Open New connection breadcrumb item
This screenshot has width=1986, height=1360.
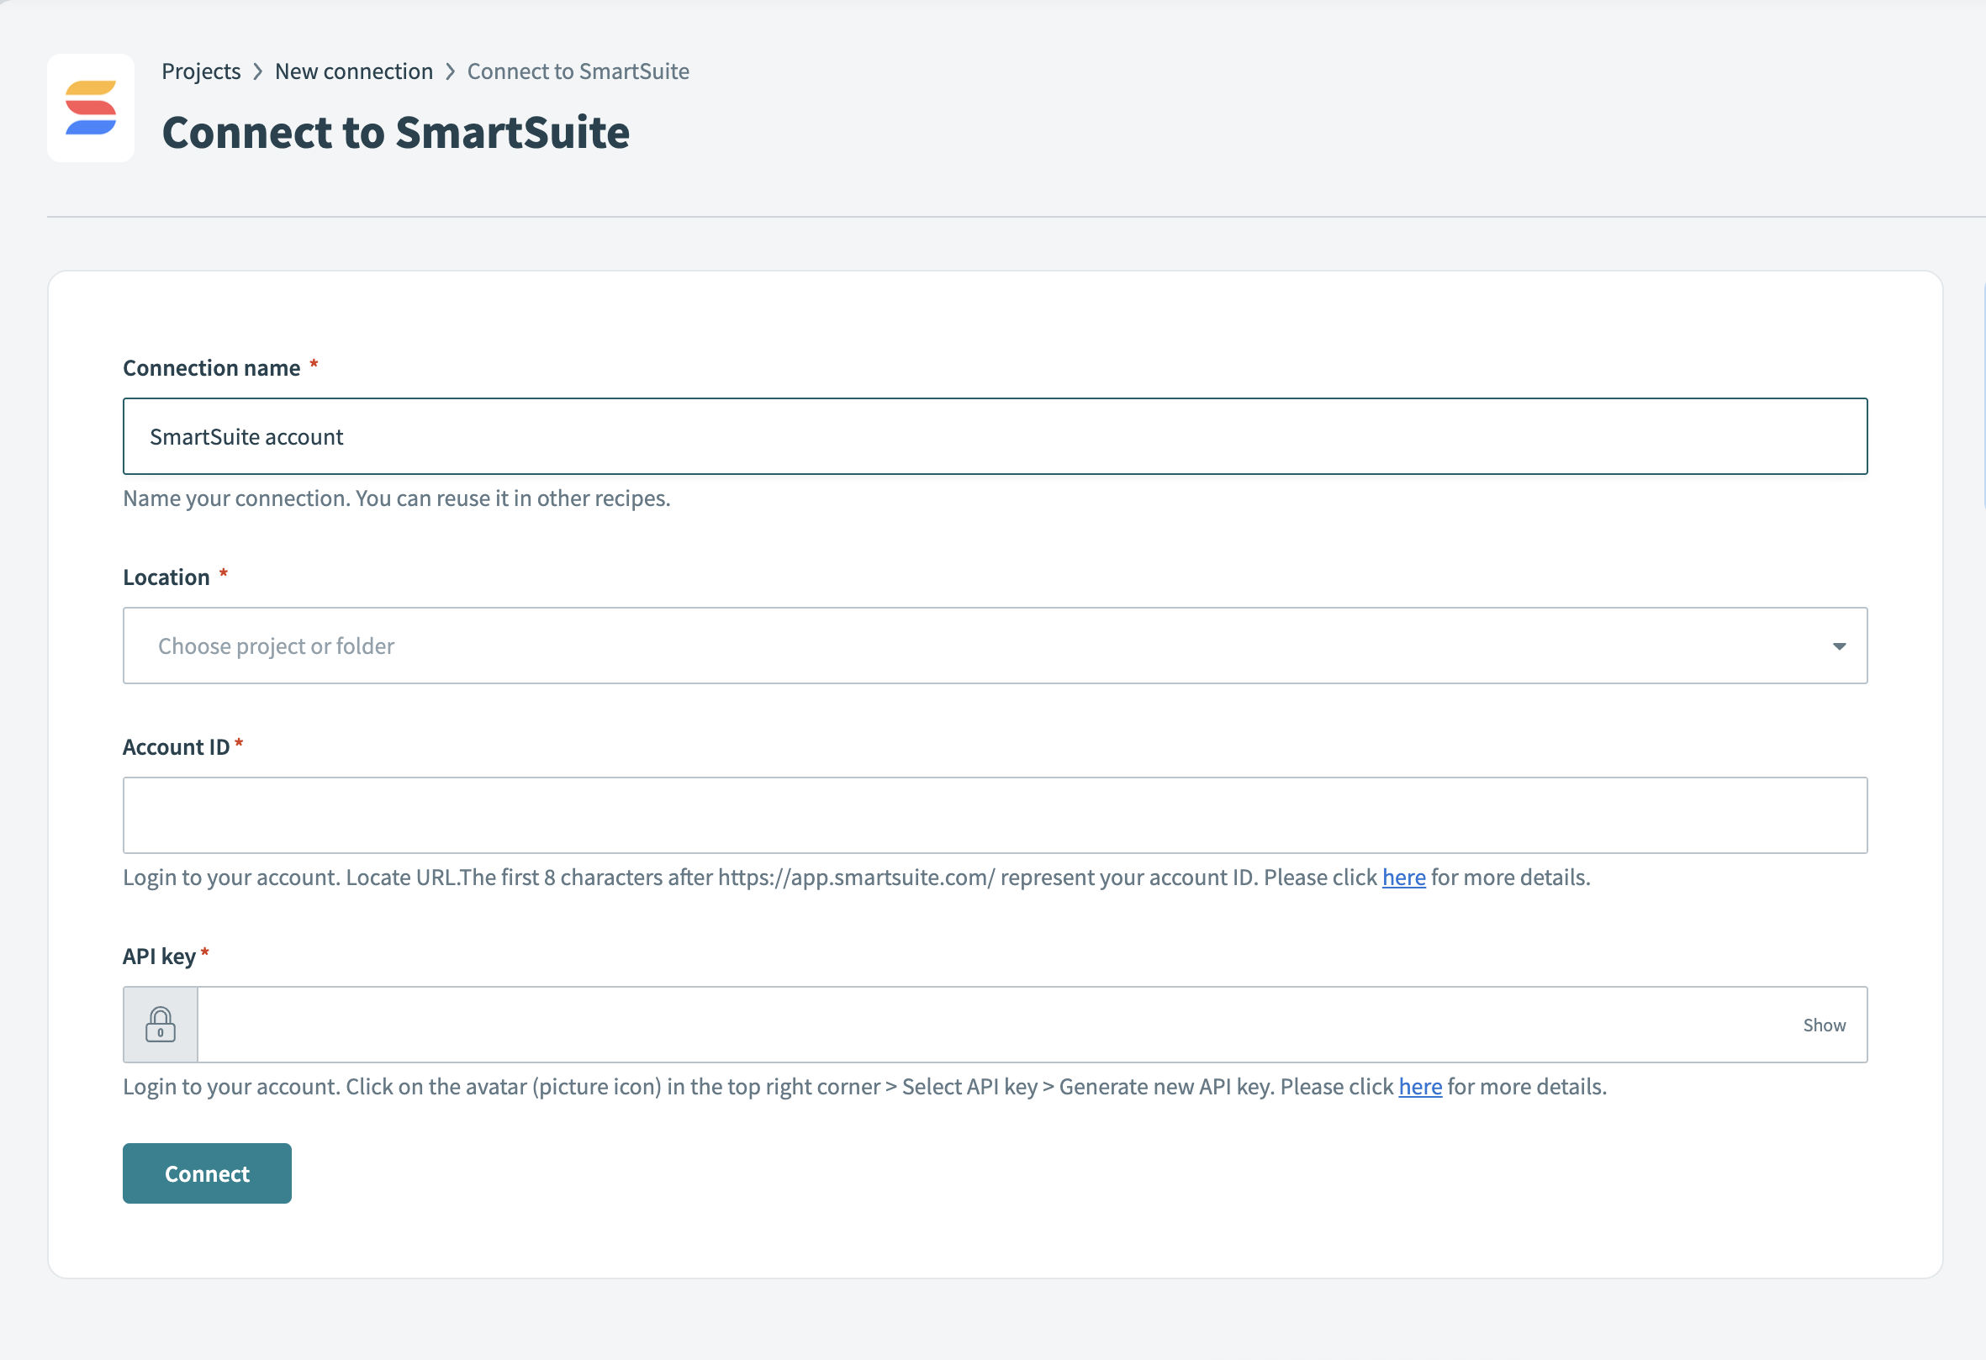point(354,71)
